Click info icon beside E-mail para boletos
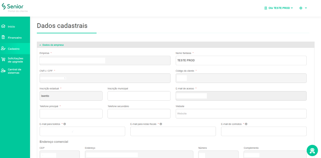Image resolution: width=321 pixels, height=158 pixels. tap(65, 124)
